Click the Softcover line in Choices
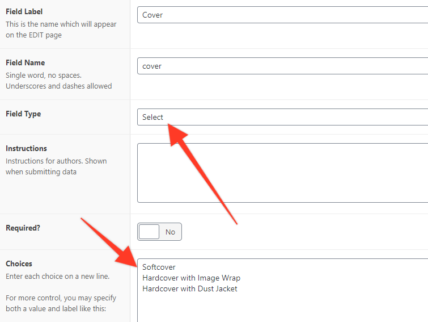The width and height of the screenshot is (428, 322). [159, 267]
